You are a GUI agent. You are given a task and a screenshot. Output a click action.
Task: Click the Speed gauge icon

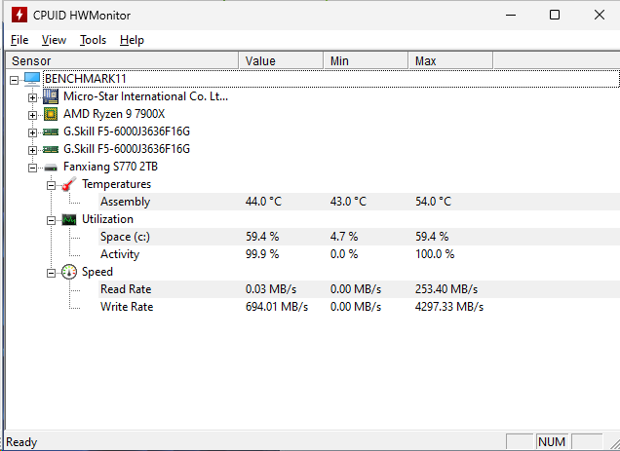pyautogui.click(x=69, y=272)
